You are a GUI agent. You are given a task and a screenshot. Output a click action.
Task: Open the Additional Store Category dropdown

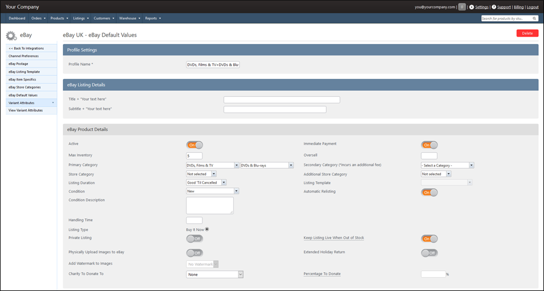(x=436, y=174)
